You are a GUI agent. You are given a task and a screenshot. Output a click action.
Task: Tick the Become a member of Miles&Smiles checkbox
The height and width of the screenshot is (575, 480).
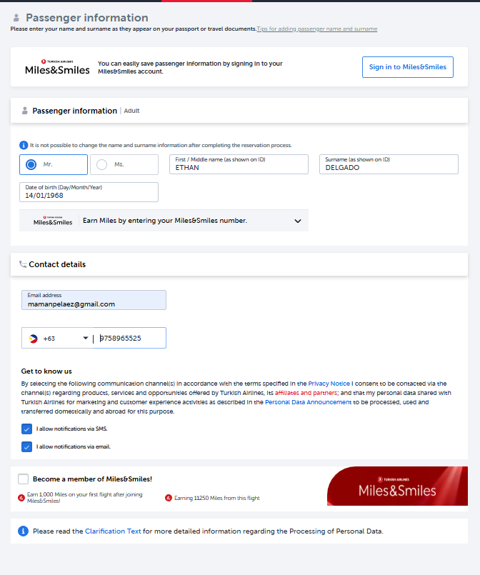[23, 479]
